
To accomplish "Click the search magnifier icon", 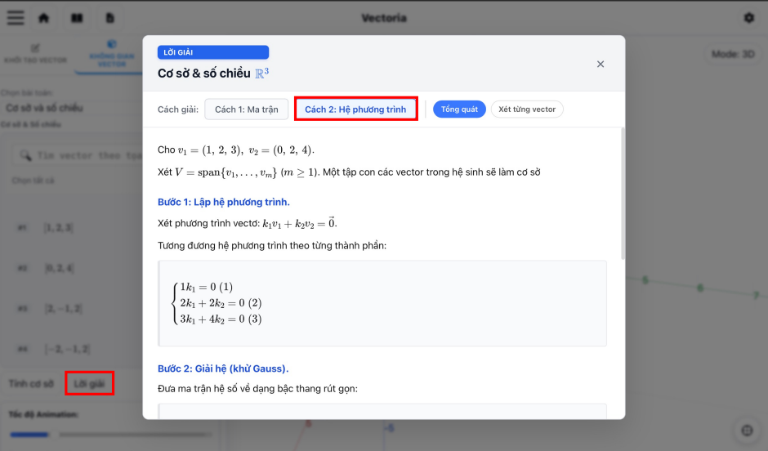I will [25, 155].
